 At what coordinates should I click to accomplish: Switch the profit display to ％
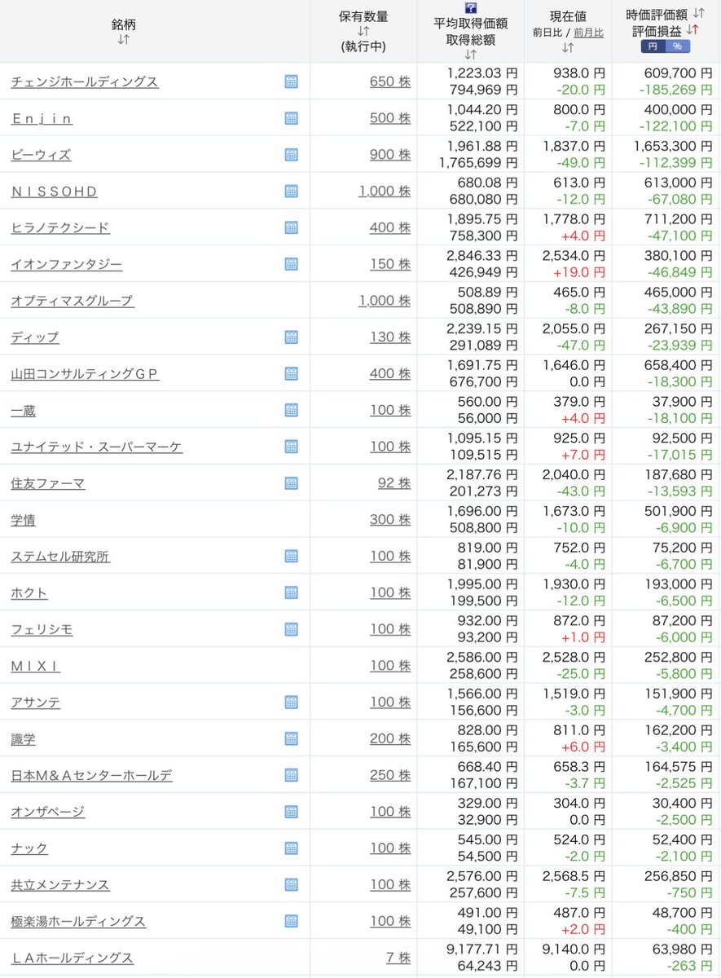click(x=676, y=46)
